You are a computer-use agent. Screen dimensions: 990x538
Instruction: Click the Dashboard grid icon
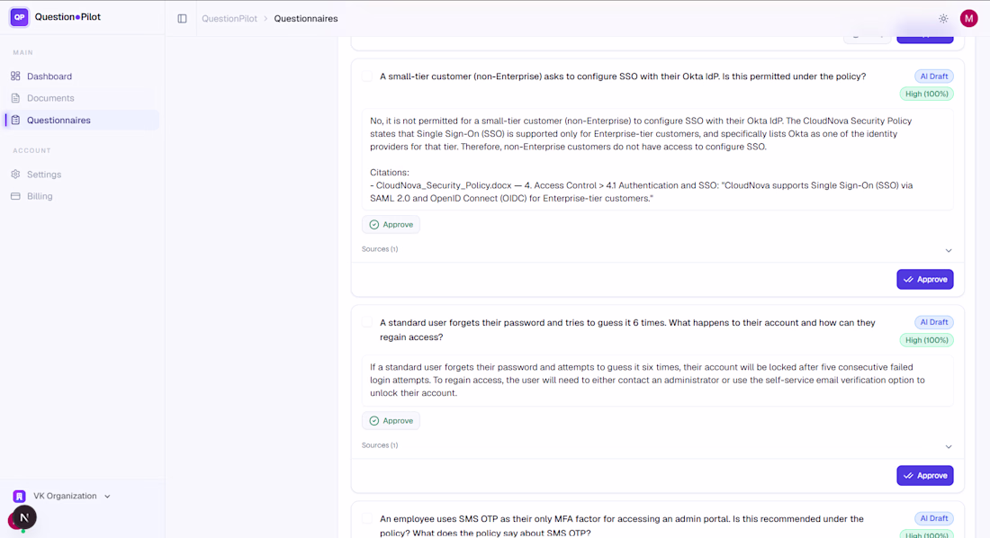(16, 76)
